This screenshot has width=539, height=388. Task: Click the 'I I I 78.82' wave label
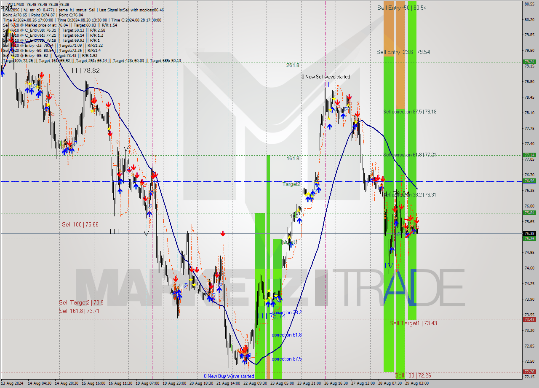(x=85, y=70)
